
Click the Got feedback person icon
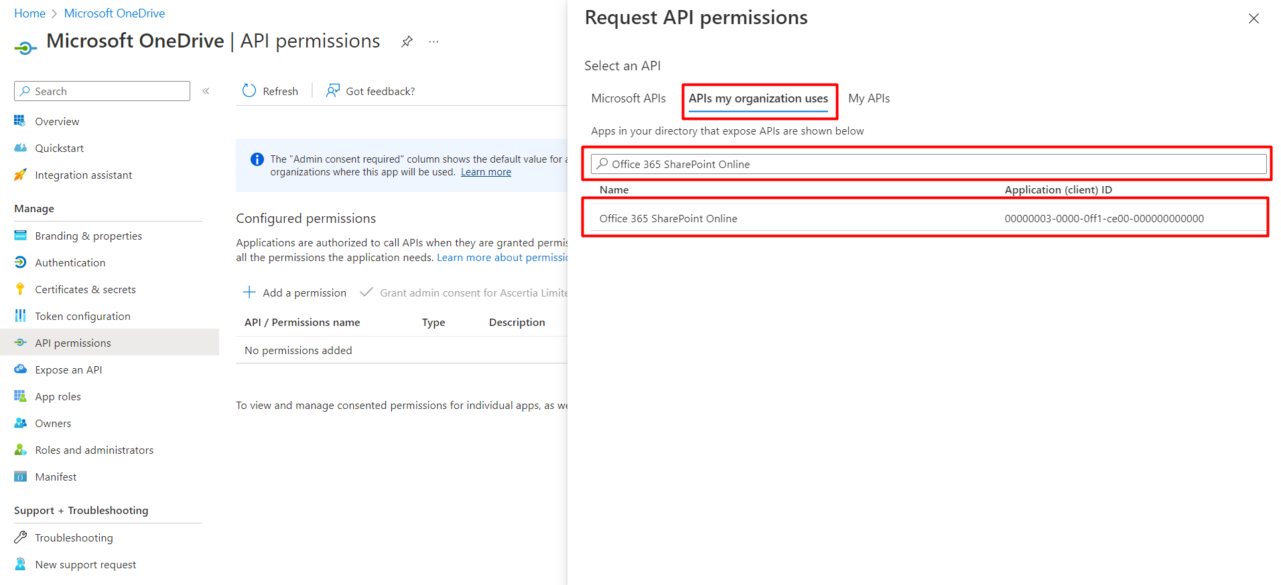[x=332, y=91]
